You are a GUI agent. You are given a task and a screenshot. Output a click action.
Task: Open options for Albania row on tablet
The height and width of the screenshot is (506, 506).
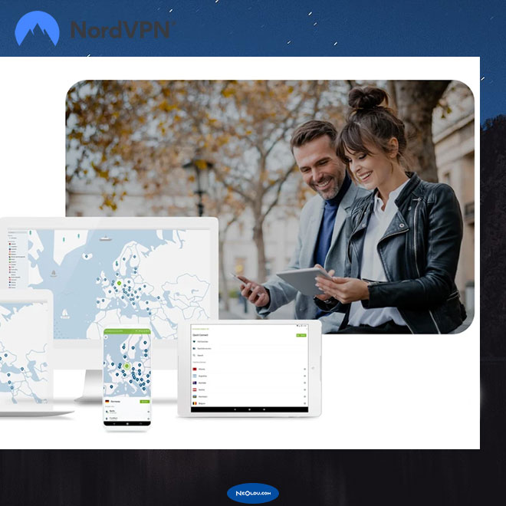pos(304,369)
